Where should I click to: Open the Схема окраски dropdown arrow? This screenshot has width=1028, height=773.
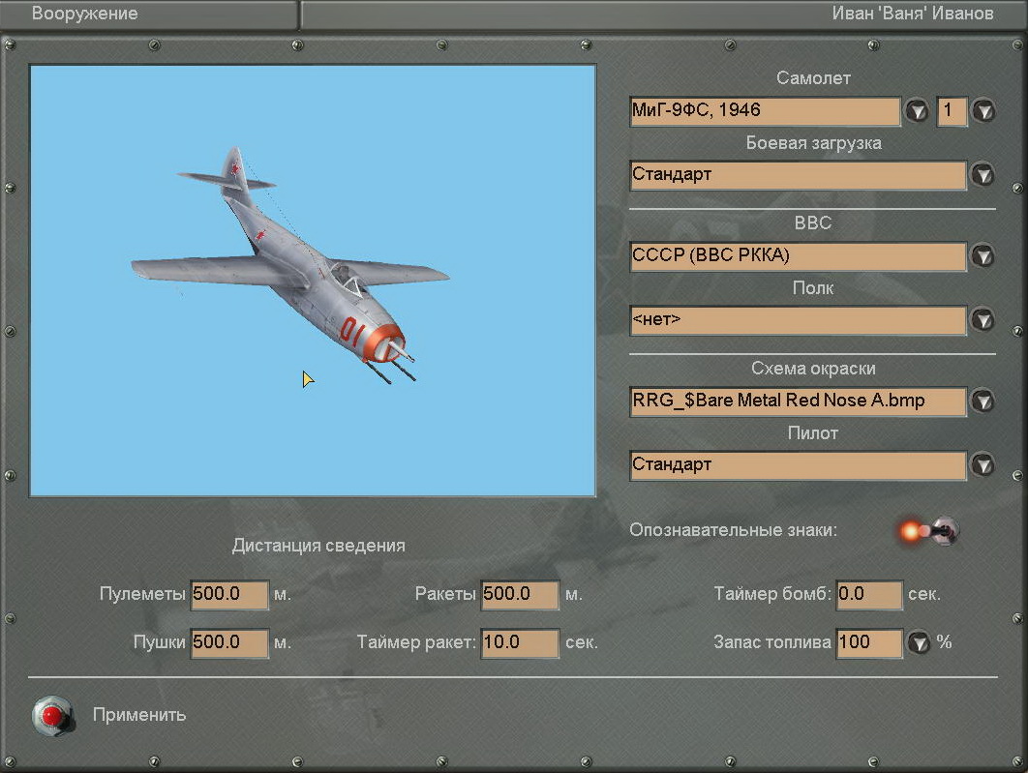[983, 401]
